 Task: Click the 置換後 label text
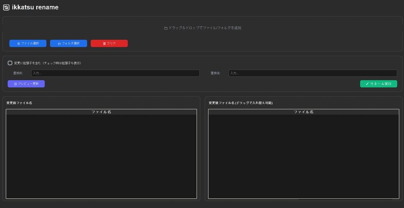click(x=215, y=73)
